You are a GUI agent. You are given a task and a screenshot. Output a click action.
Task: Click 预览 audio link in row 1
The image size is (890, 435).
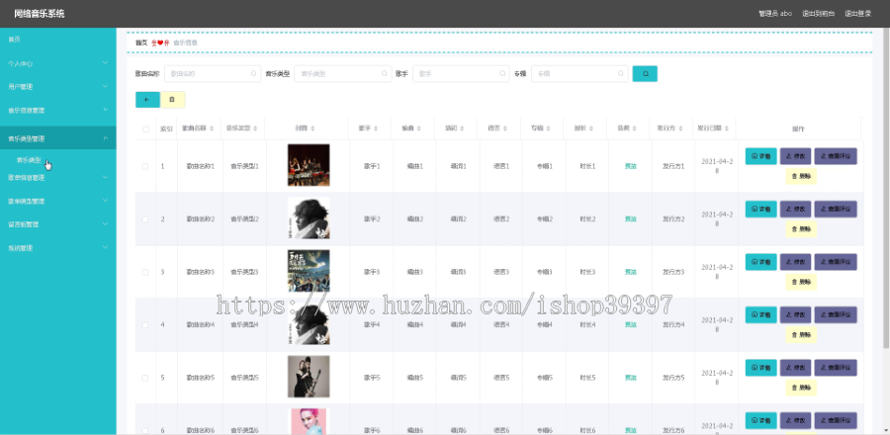click(x=631, y=166)
